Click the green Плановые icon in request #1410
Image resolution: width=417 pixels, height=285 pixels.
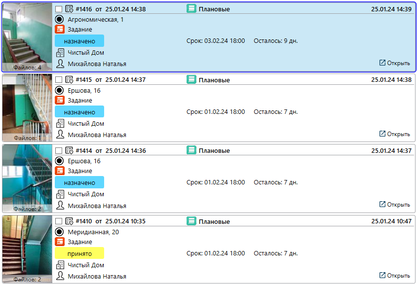(191, 221)
